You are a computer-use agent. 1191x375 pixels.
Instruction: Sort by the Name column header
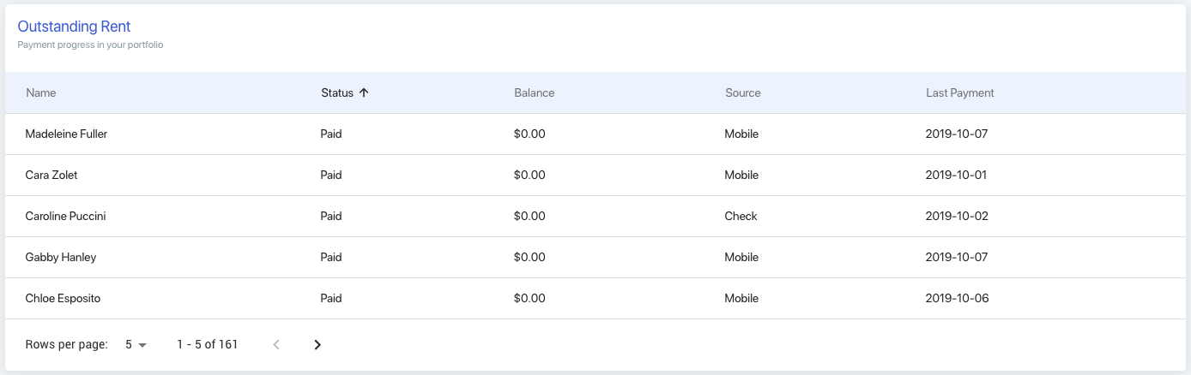(x=41, y=92)
